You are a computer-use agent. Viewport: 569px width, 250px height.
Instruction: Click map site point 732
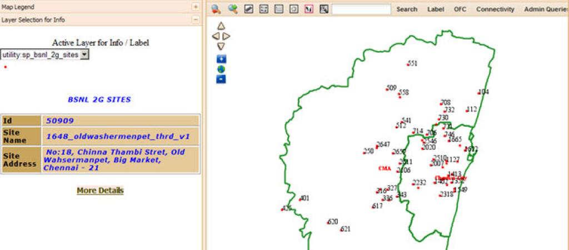click(445, 112)
